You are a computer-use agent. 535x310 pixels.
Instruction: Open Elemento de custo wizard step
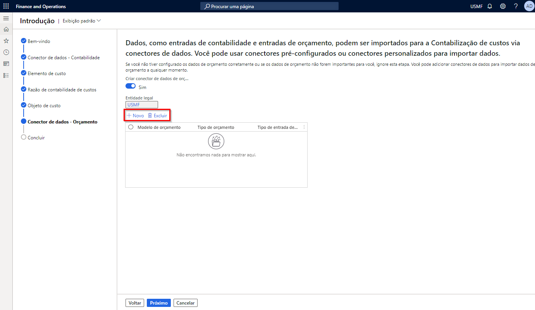pos(46,73)
